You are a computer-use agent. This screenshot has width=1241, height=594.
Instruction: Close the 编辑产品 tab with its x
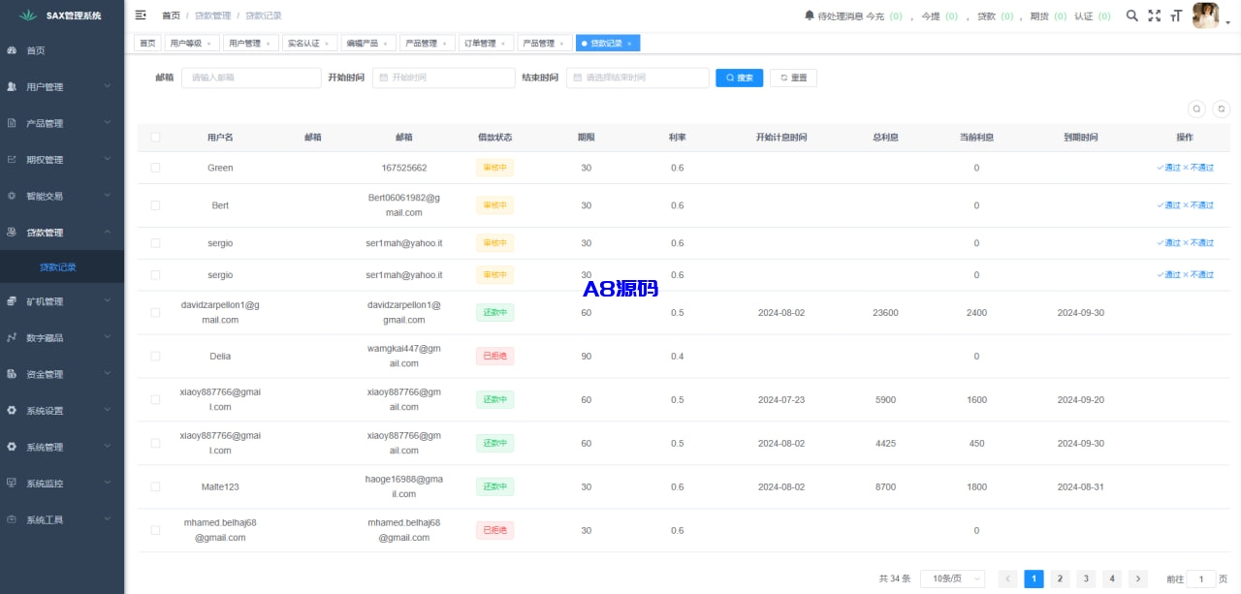pyautogui.click(x=385, y=44)
